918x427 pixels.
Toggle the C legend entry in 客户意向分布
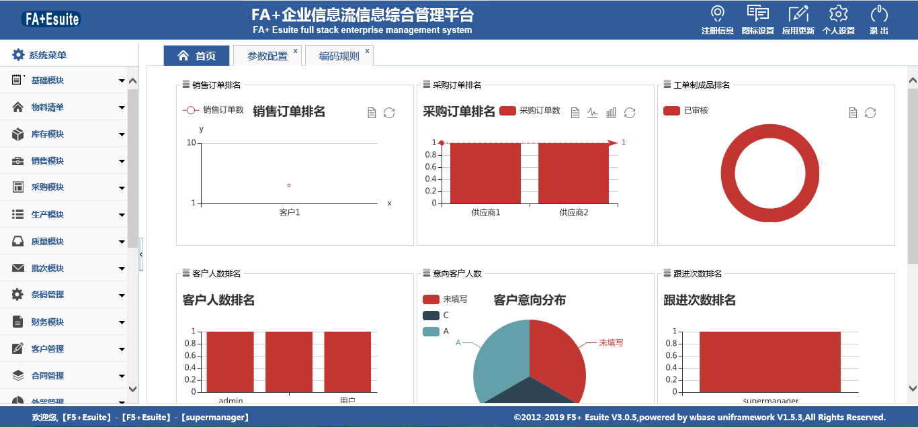coord(435,316)
